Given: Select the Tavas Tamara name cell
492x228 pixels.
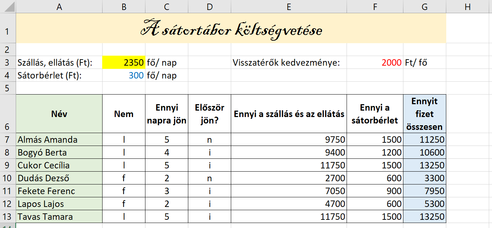Looking at the screenshot, I should click(x=59, y=217).
